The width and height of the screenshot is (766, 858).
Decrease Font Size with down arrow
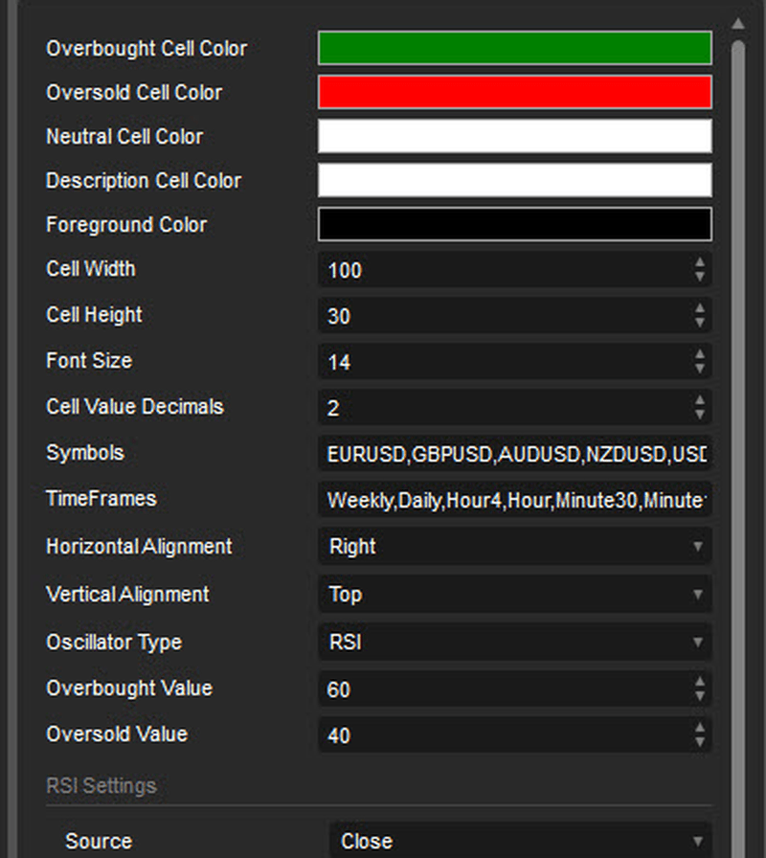[x=699, y=369]
